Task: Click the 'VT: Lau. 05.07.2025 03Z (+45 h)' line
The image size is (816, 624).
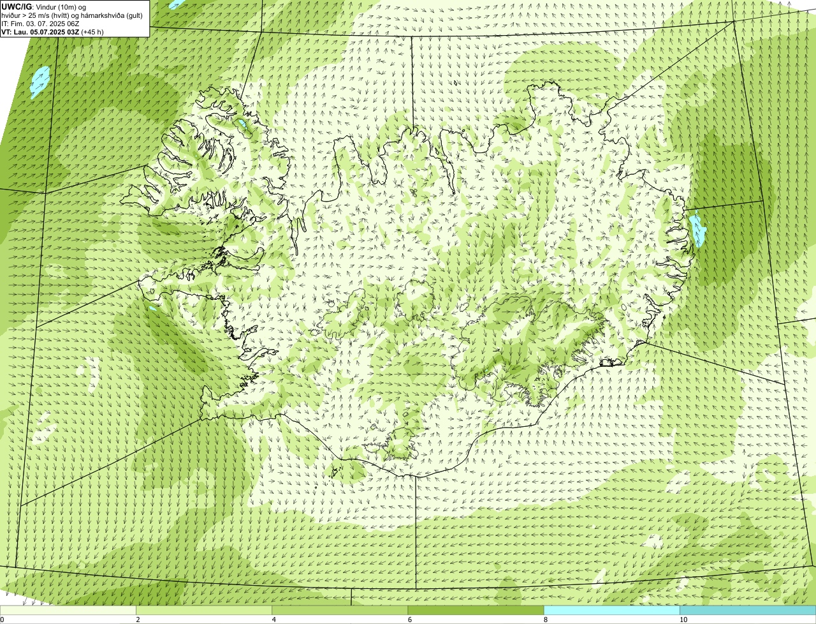Action: (53, 31)
